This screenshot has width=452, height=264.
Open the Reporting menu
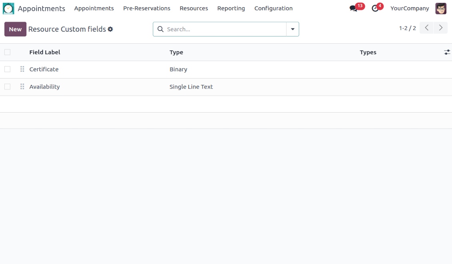point(231,8)
